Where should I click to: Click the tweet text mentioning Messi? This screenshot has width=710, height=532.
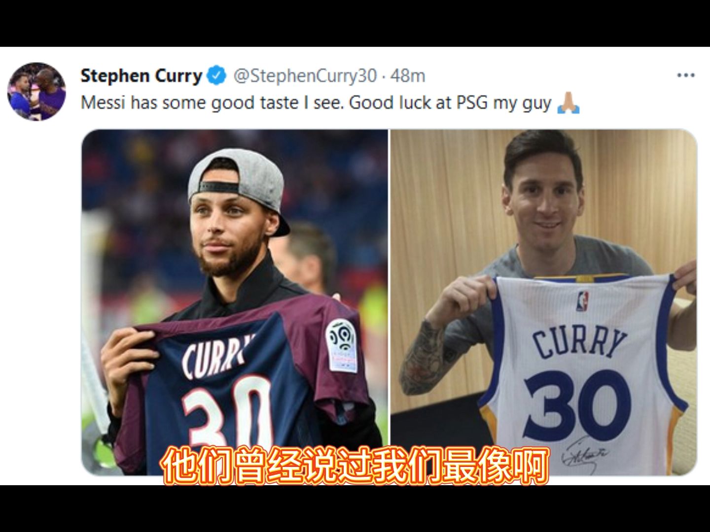(x=316, y=103)
